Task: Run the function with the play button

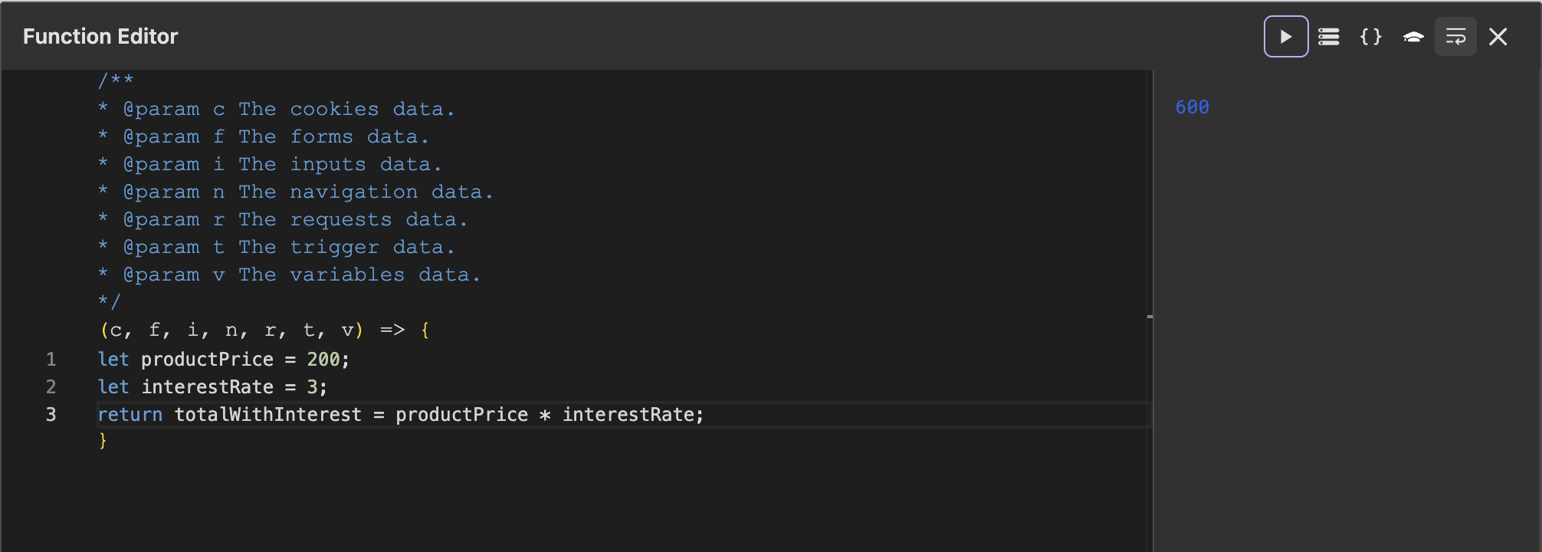Action: coord(1286,37)
